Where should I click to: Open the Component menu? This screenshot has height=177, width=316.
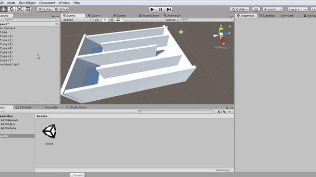[47, 3]
